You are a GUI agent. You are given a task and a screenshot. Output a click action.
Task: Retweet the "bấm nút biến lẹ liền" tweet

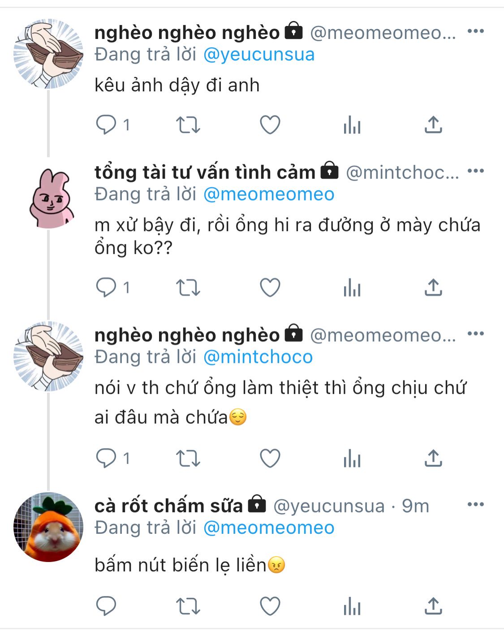(188, 606)
